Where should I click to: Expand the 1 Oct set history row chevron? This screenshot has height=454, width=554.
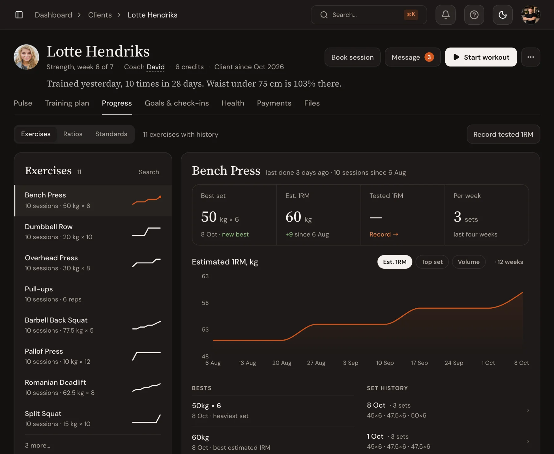(528, 441)
